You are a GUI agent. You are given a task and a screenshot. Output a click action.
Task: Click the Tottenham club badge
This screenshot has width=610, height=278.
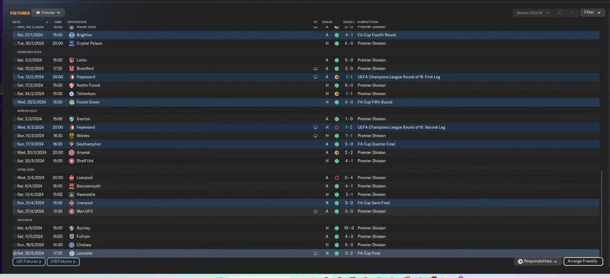pos(71,94)
